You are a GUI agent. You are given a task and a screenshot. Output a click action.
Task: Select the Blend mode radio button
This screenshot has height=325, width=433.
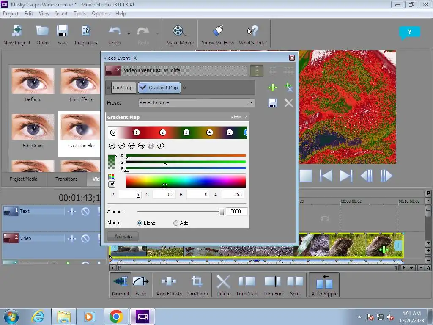click(x=140, y=223)
